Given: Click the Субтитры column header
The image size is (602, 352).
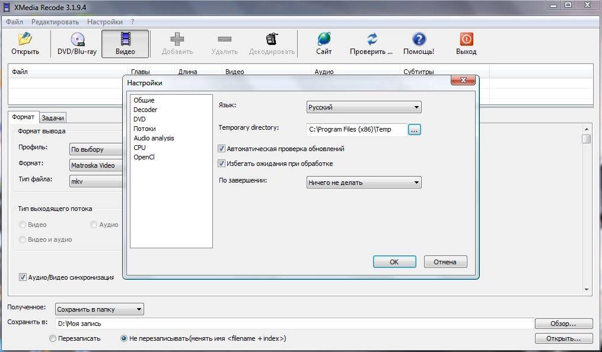Looking at the screenshot, I should (445, 72).
